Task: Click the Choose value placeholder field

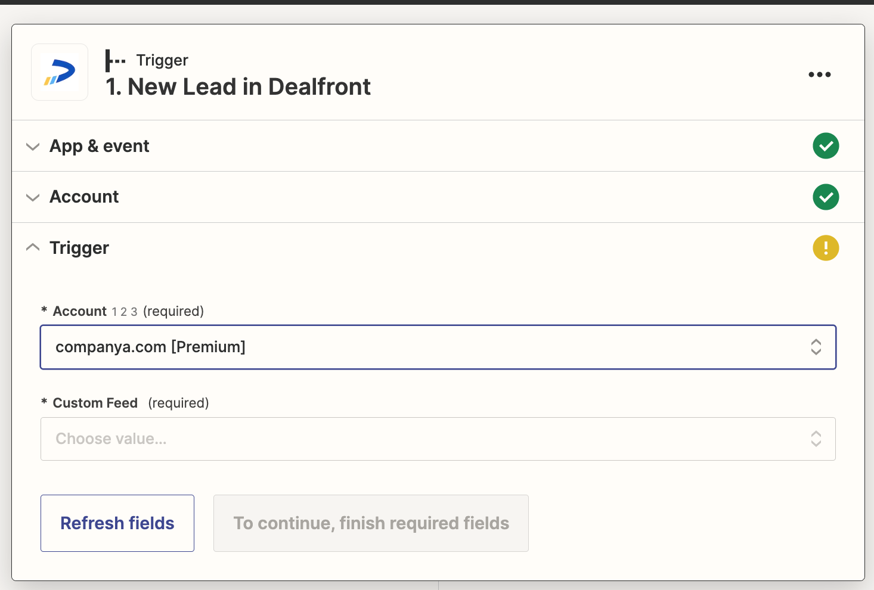Action: [x=111, y=439]
